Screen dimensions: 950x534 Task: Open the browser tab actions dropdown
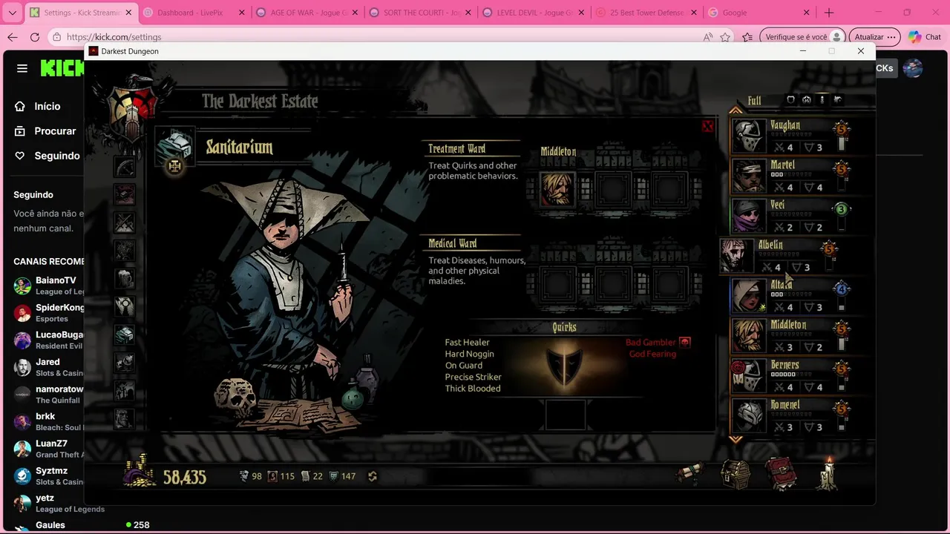[12, 13]
